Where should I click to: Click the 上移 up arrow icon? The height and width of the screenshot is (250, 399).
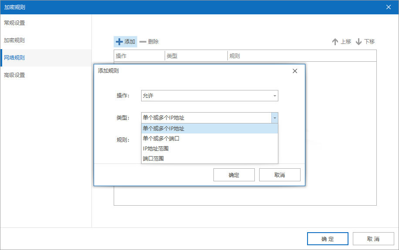coord(335,42)
